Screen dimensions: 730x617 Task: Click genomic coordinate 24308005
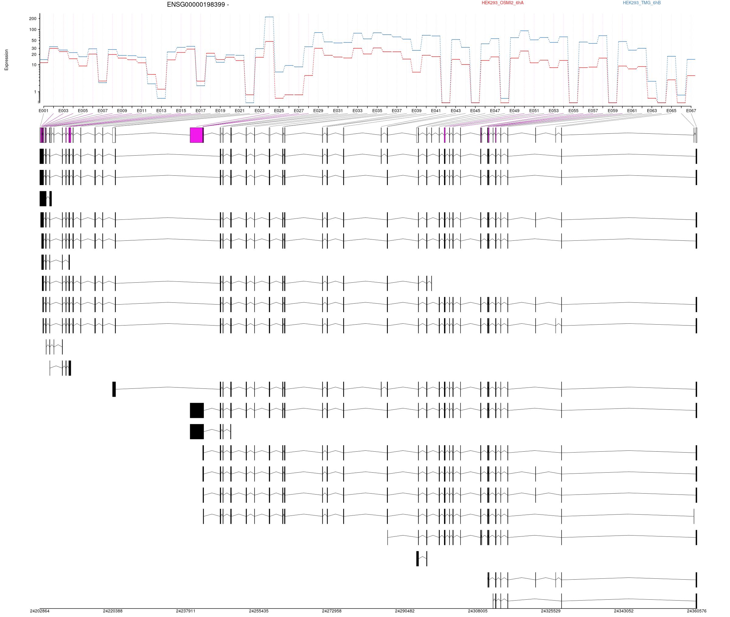click(478, 611)
